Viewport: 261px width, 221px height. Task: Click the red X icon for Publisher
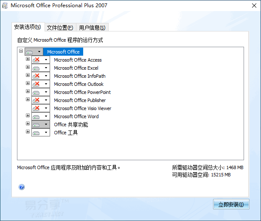click(x=36, y=100)
